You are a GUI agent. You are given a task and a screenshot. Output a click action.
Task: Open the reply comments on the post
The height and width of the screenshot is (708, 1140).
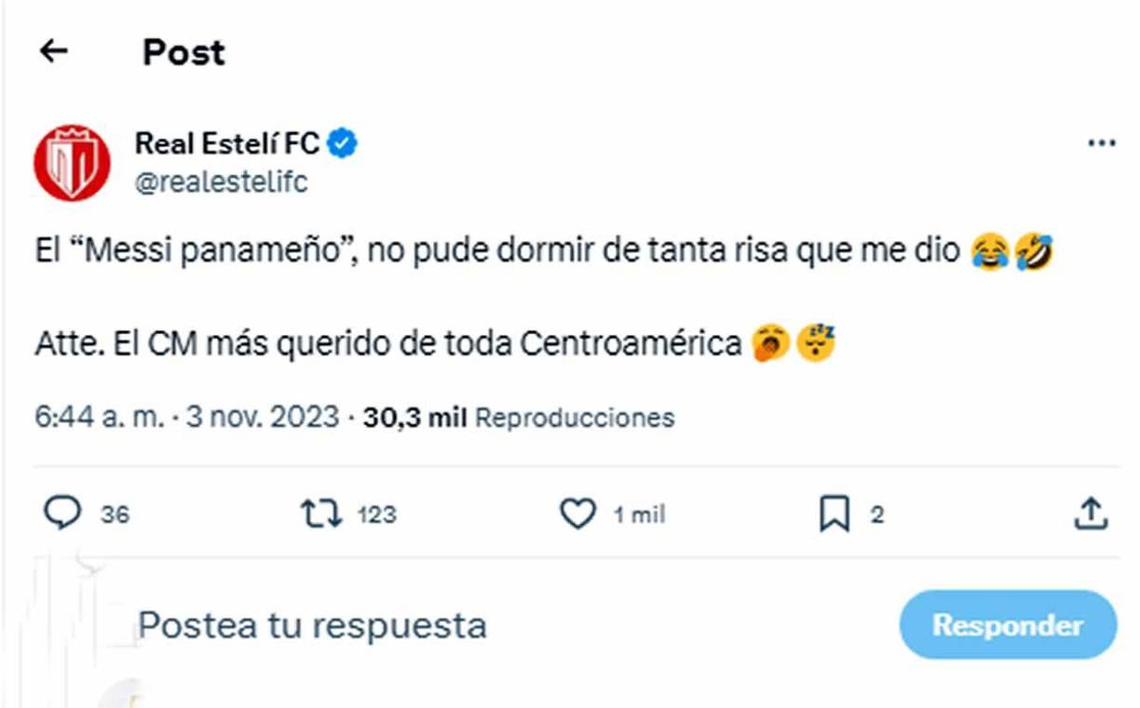point(61,513)
